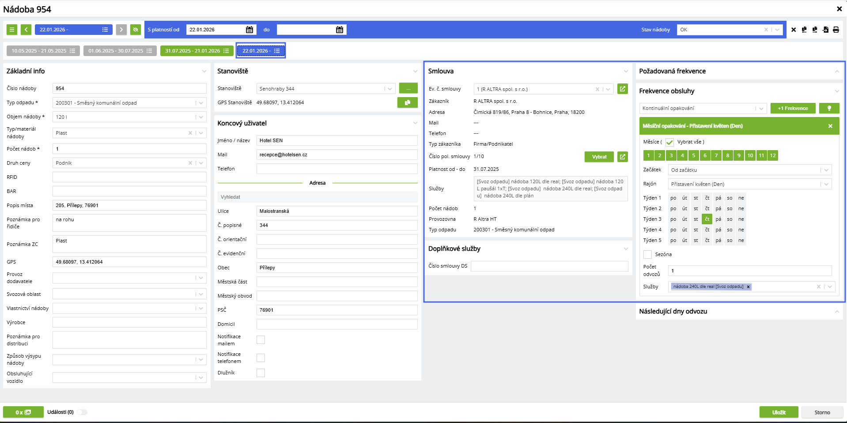Click the copy-with-left-arrow icon in top toolbar
The width and height of the screenshot is (847, 423).
[804, 30]
